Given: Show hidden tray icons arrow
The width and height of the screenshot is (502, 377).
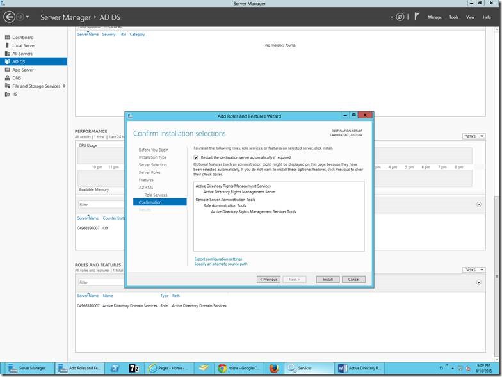Looking at the screenshot, I should pyautogui.click(x=453, y=369).
